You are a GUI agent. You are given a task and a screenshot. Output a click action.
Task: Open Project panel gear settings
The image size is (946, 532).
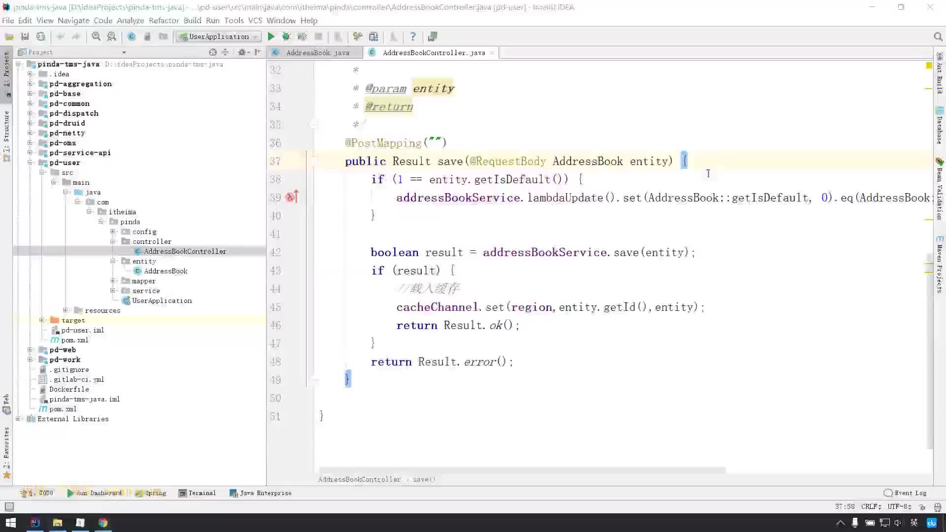tap(242, 52)
